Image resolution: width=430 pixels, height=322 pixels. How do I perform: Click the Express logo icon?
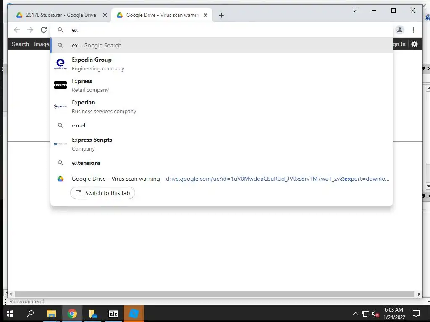tap(60, 85)
